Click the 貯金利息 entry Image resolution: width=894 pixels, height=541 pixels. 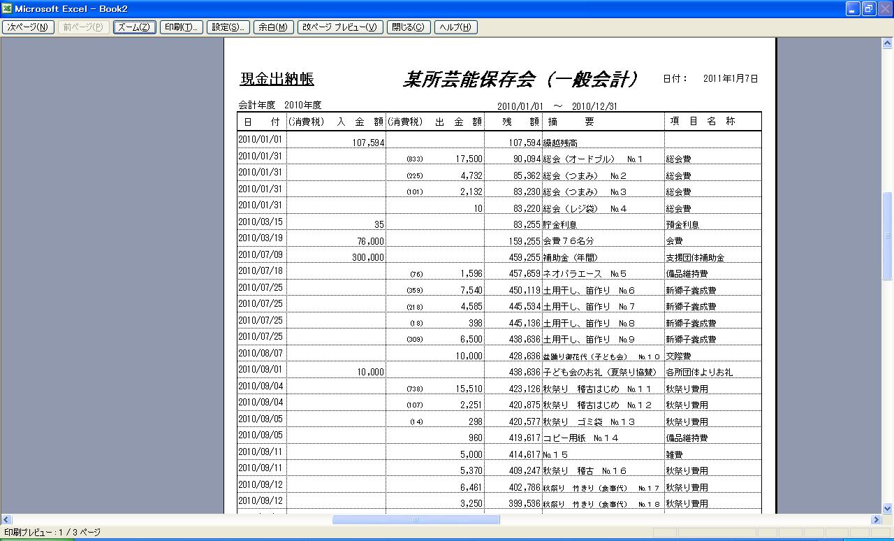tap(560, 225)
